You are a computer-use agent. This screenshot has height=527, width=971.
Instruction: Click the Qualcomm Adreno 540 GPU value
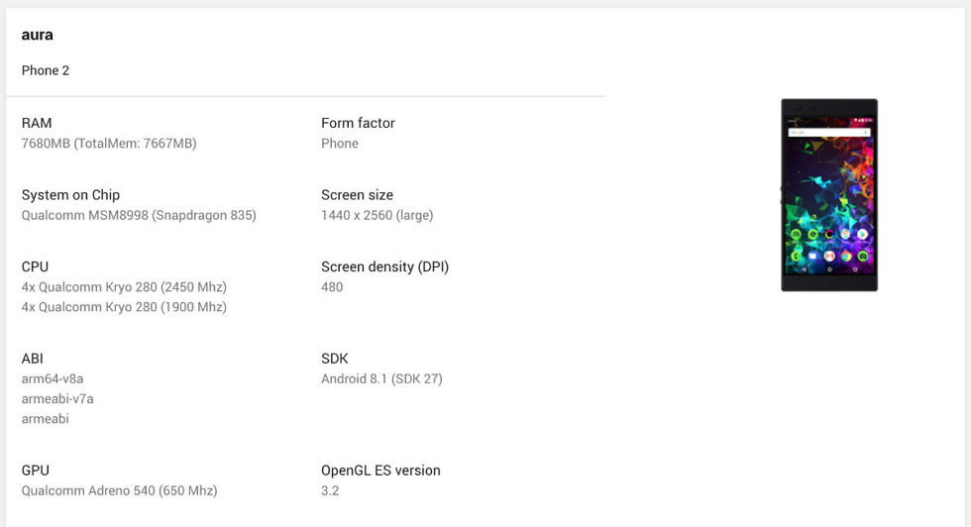click(x=119, y=490)
